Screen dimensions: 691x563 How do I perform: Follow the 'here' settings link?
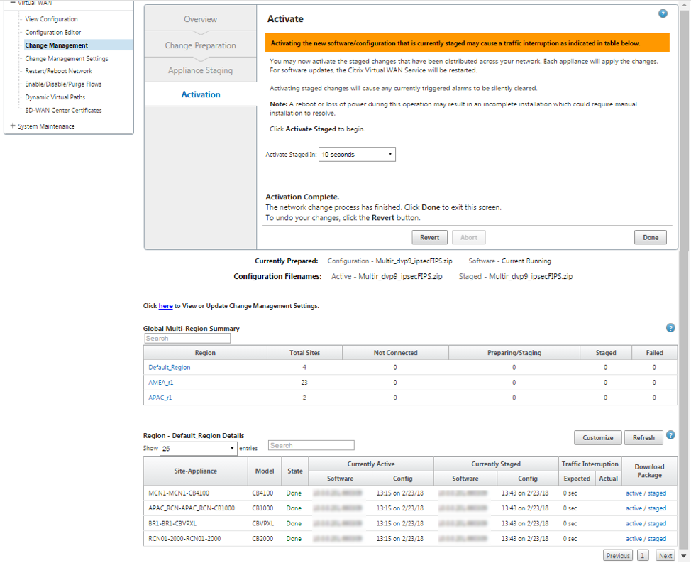(x=166, y=305)
